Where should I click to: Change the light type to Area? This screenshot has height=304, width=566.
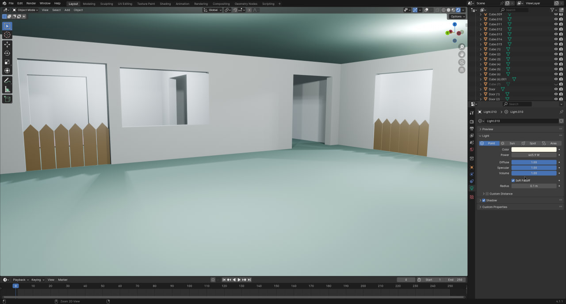click(x=550, y=143)
